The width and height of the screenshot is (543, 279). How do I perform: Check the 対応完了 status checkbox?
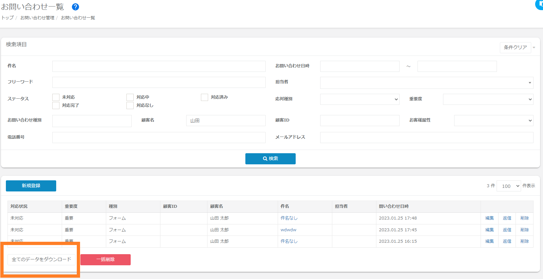(56, 106)
